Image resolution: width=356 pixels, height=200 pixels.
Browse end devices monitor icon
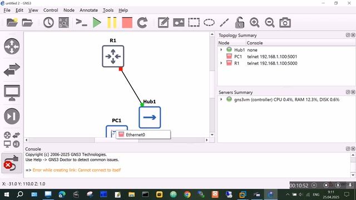(x=12, y=93)
